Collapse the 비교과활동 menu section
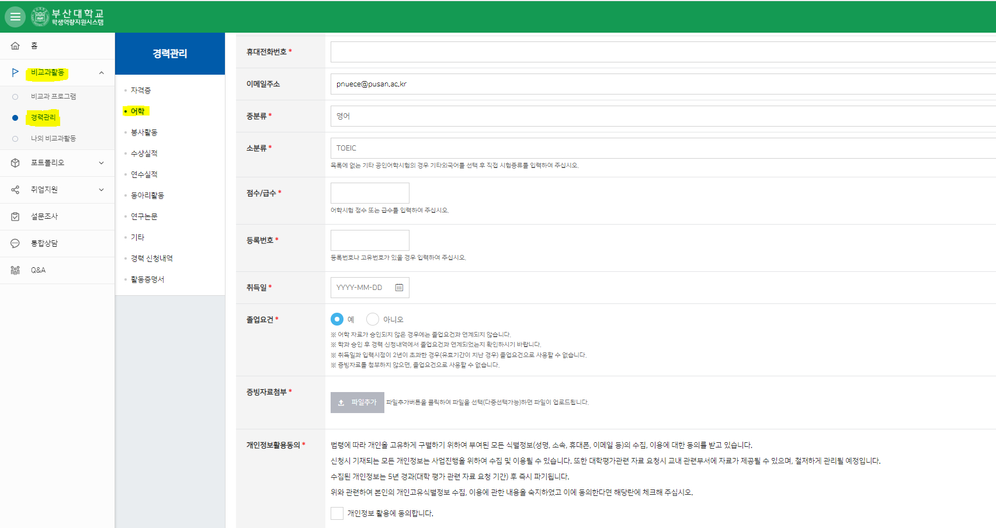Screen dimensions: 996x528 pos(101,73)
